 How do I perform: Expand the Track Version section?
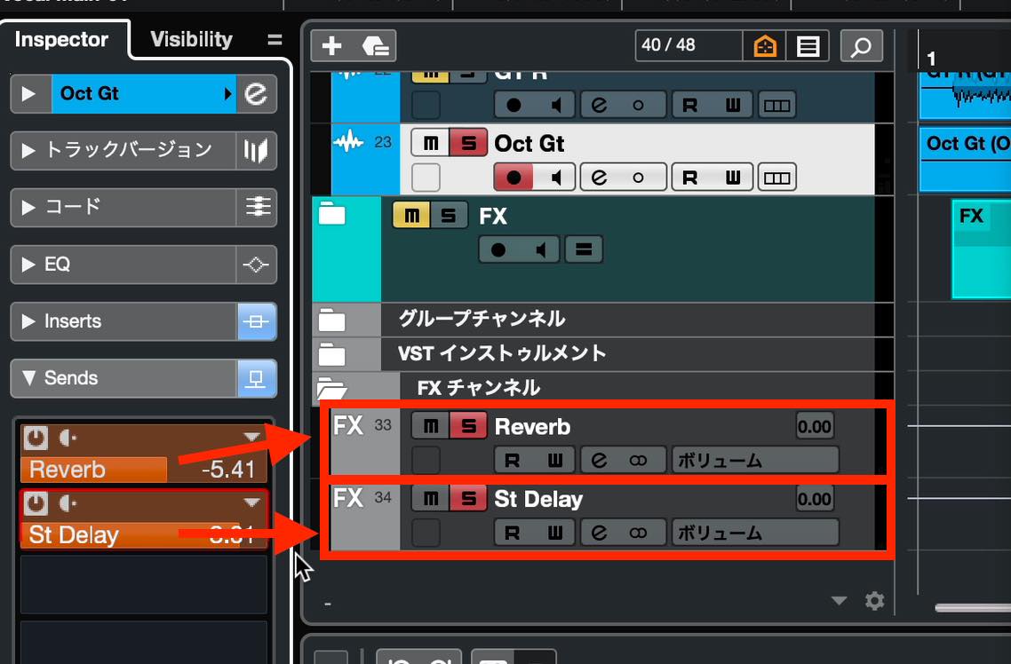click(x=28, y=151)
